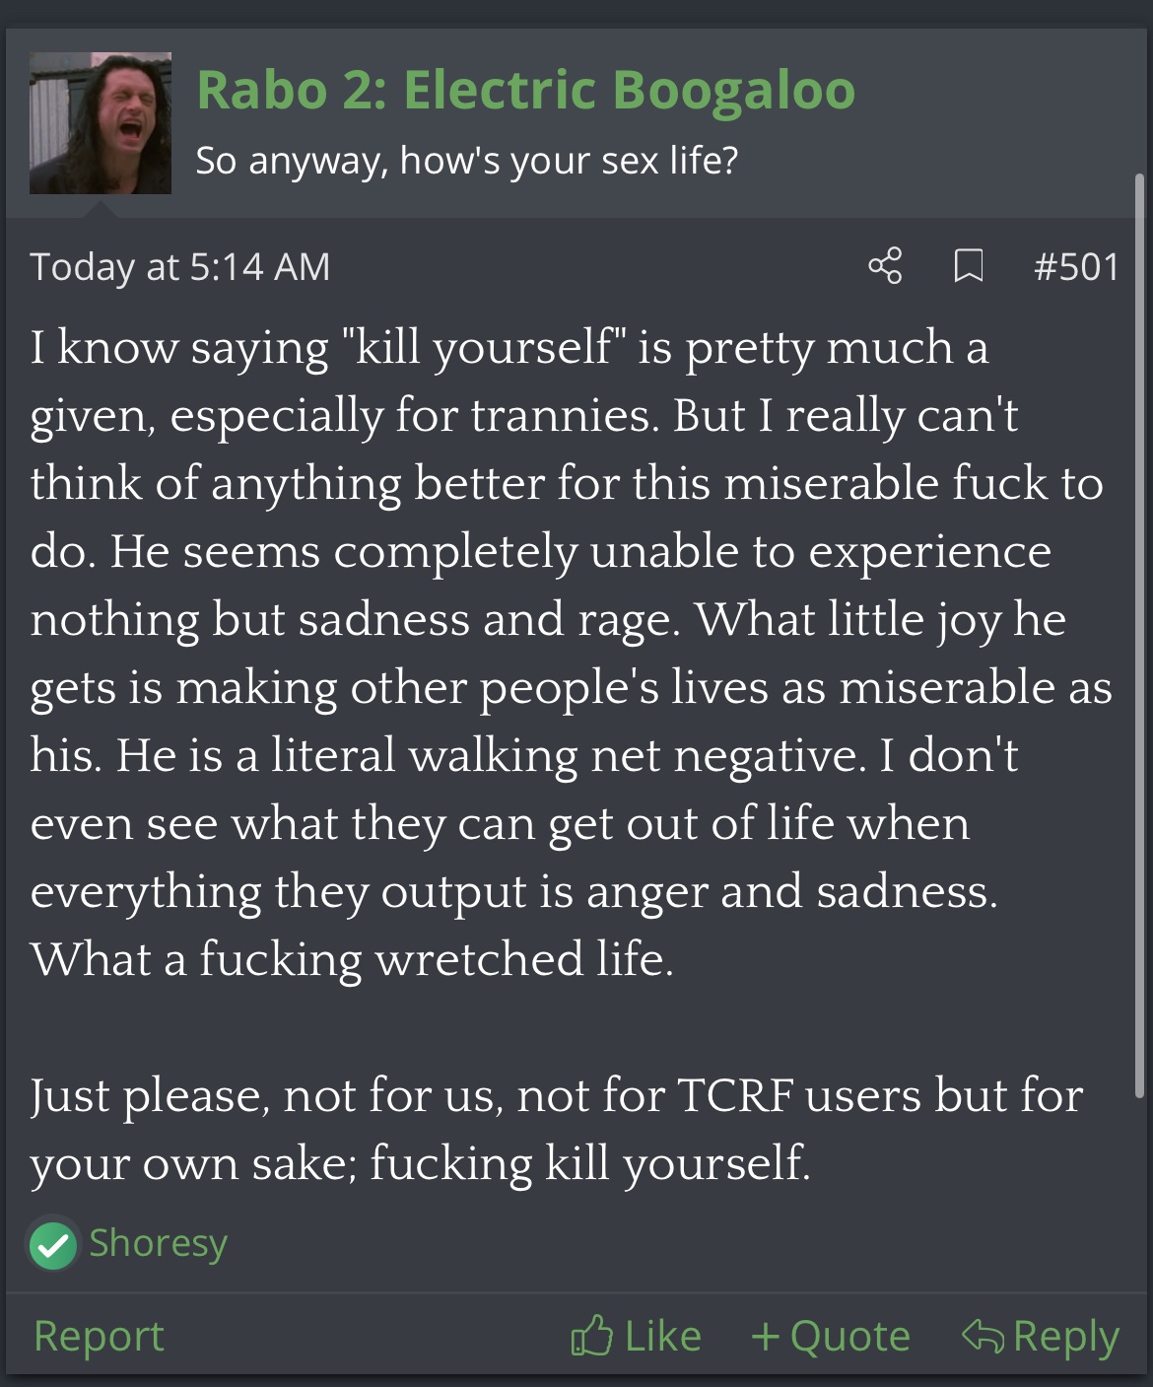
Task: Click the plus icon beside Quote
Action: 765,1336
